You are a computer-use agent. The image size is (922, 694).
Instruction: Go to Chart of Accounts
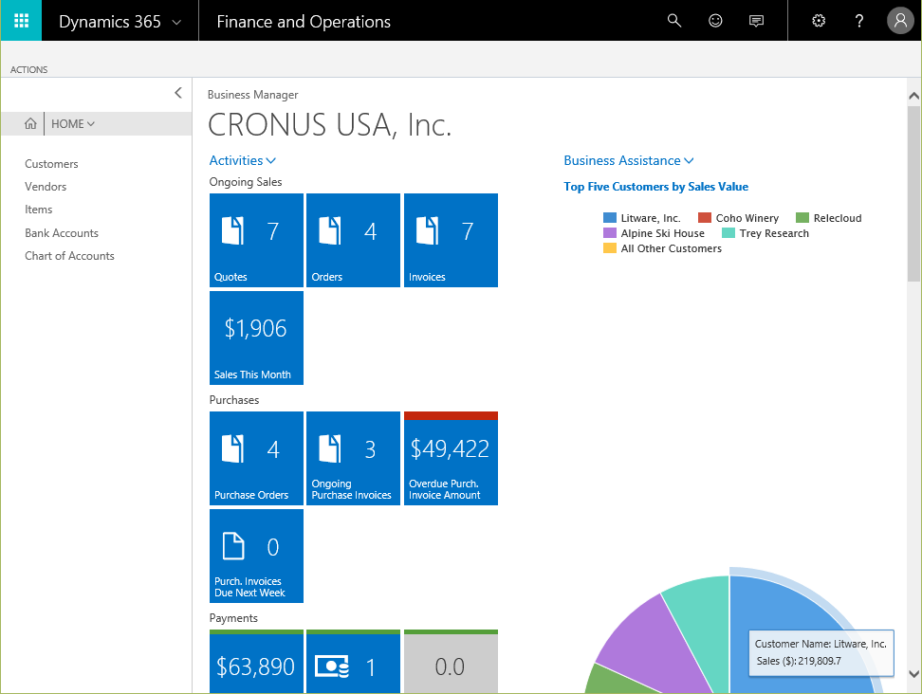[69, 256]
